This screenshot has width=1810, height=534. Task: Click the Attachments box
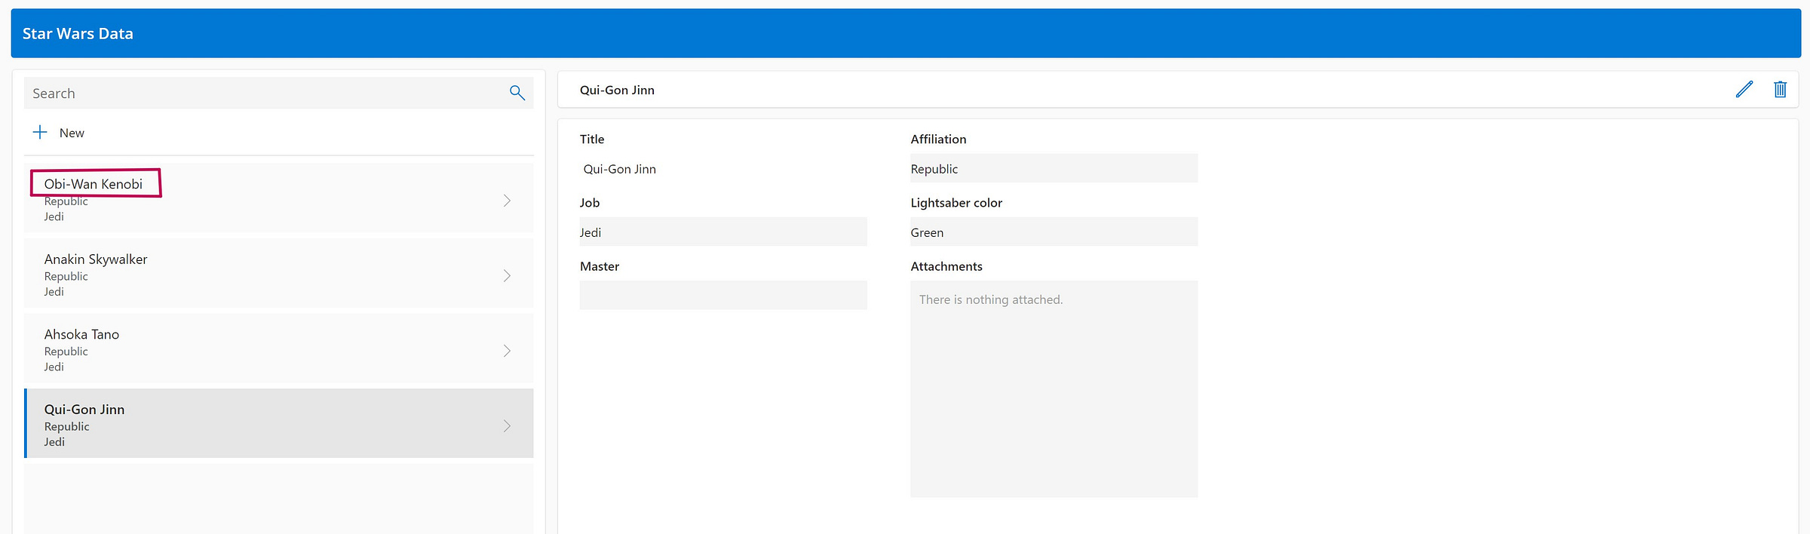tap(1054, 389)
